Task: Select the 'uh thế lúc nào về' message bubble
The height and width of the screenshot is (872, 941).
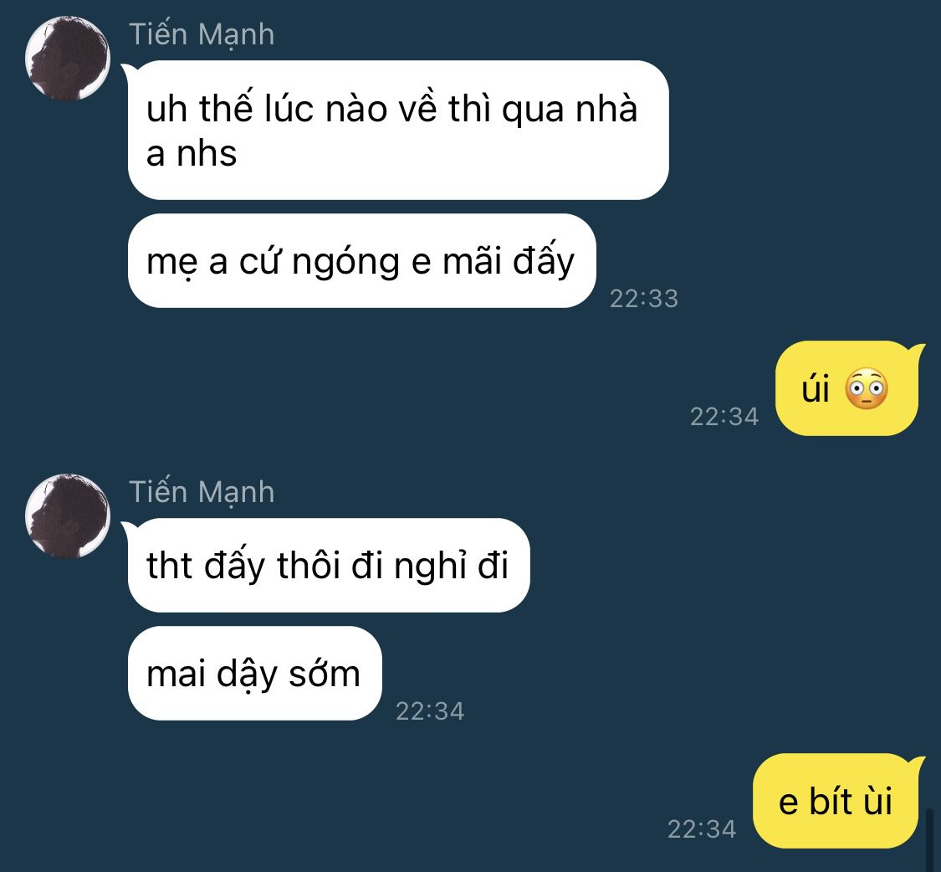Action: [x=397, y=130]
